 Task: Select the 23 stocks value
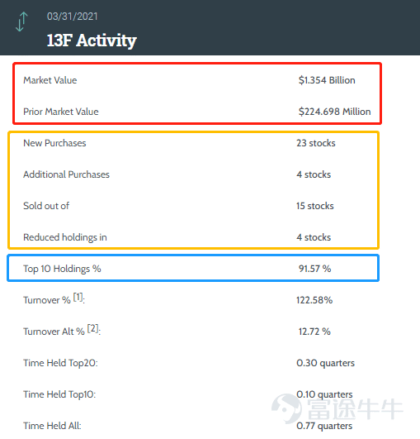316,143
